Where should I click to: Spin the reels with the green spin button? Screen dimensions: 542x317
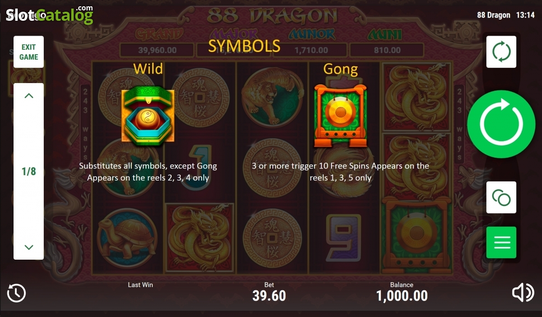pyautogui.click(x=501, y=124)
